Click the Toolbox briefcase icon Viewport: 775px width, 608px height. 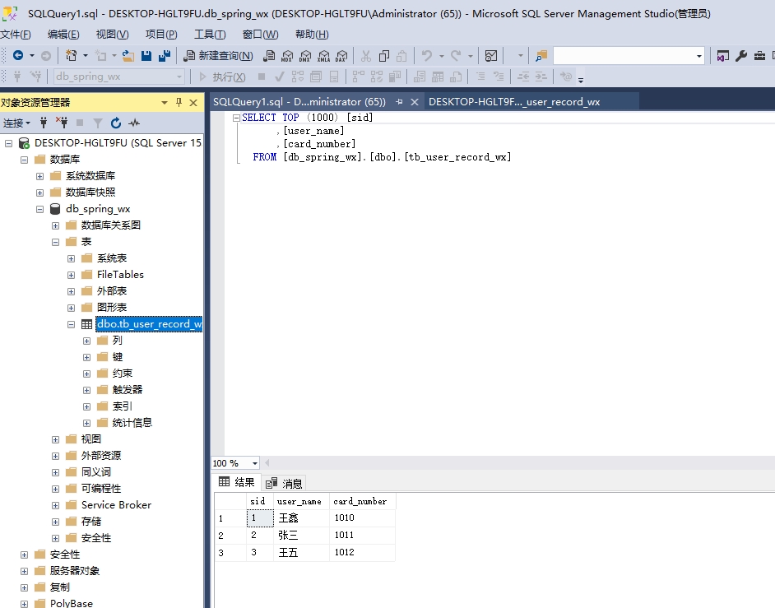click(x=759, y=56)
